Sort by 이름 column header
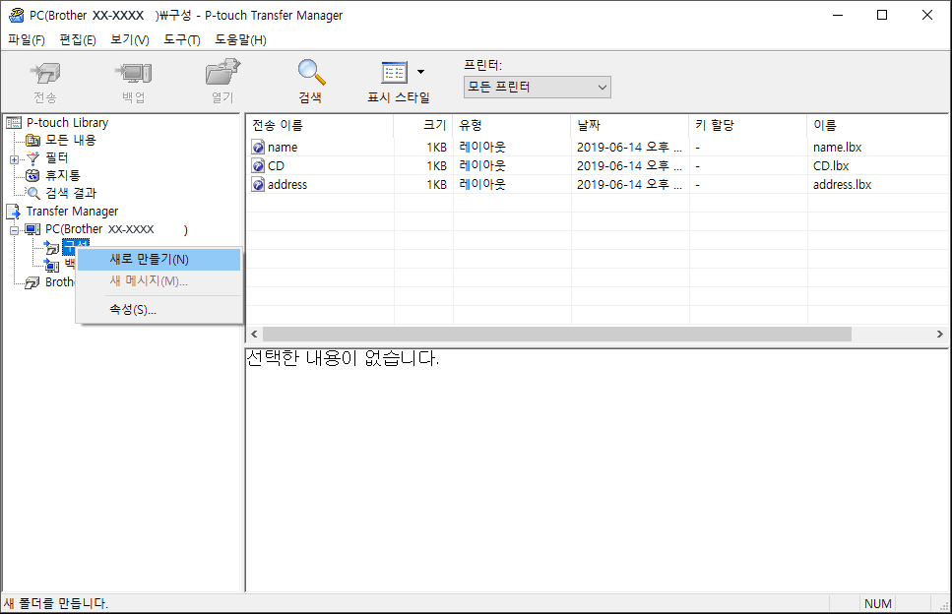Screen dimensions: 952x614 (878, 125)
